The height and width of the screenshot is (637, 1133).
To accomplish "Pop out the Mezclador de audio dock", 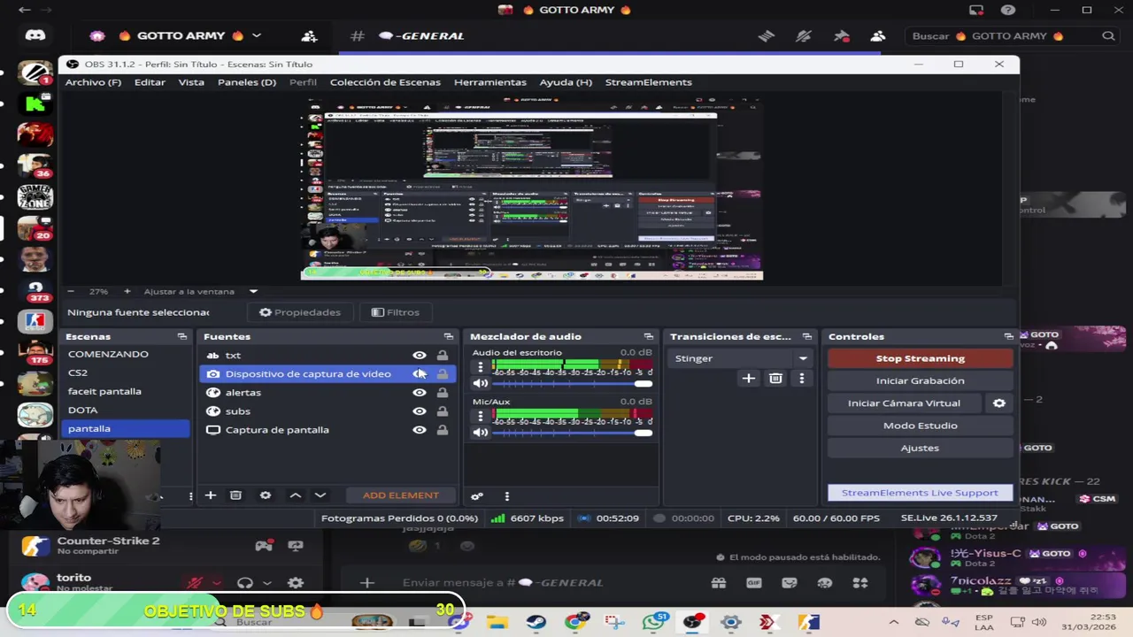I will pos(648,337).
